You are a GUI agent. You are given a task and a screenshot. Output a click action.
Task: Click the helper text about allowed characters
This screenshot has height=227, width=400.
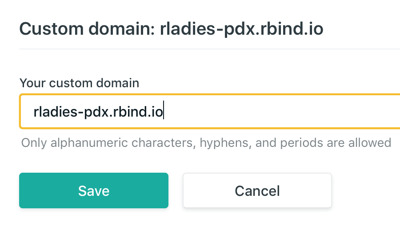coord(206,142)
